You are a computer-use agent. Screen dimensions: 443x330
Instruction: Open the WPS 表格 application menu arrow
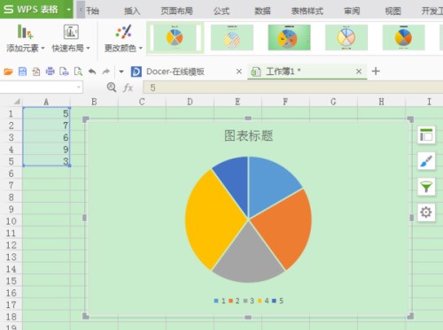pos(68,9)
